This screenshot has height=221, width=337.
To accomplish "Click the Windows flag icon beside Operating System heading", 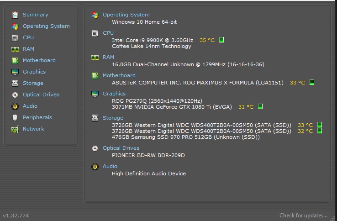I will coord(95,15).
